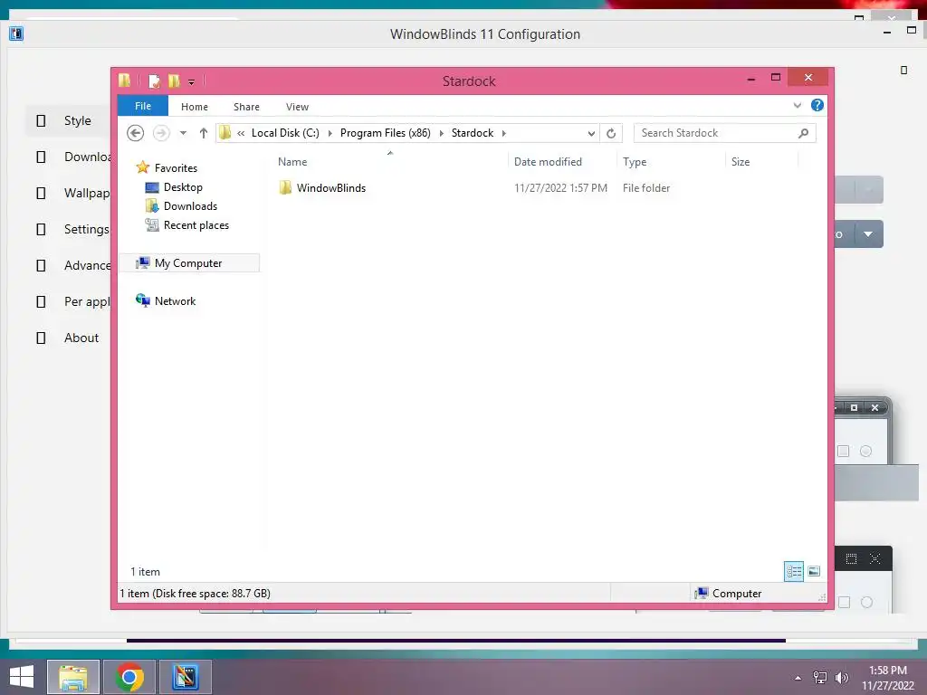
Task: Expand the ribbon with chevron
Action: (797, 105)
